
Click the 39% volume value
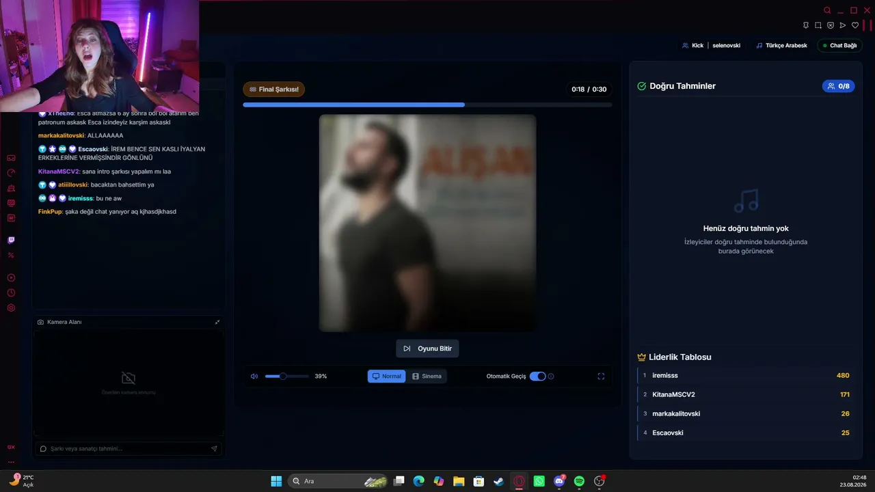pyautogui.click(x=321, y=376)
